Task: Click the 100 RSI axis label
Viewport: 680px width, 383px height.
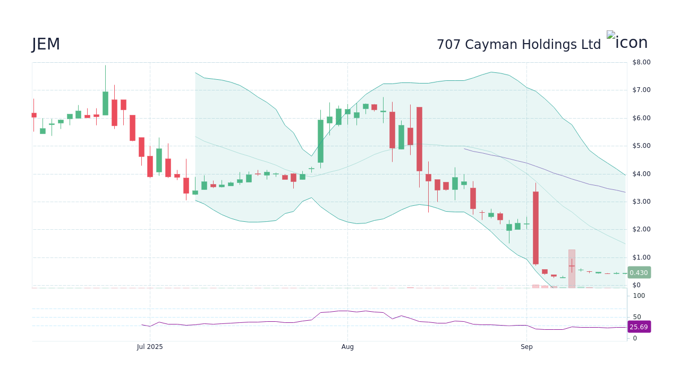Action: (x=639, y=296)
